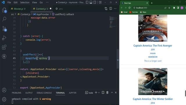Image resolution: width=186 pixels, height=105 pixels.
Task: Open the Thunder Client lightning icon
Action: (4, 56)
